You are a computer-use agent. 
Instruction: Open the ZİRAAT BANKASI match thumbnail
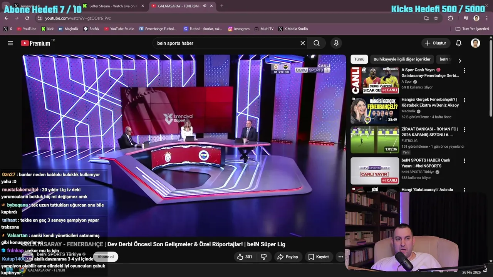pyautogui.click(x=375, y=140)
